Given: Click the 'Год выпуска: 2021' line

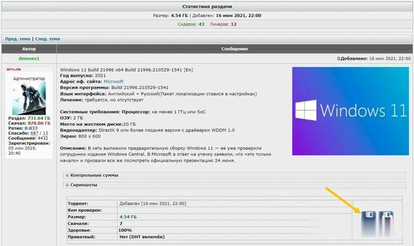Looking at the screenshot, I should (x=83, y=75).
